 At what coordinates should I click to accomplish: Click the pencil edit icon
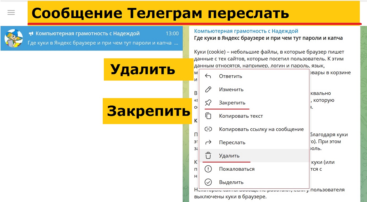tap(208, 89)
